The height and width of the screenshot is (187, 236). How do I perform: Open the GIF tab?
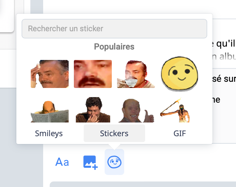(x=179, y=133)
